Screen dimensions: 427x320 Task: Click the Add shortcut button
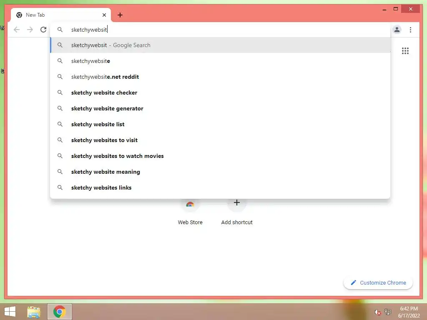237,212
